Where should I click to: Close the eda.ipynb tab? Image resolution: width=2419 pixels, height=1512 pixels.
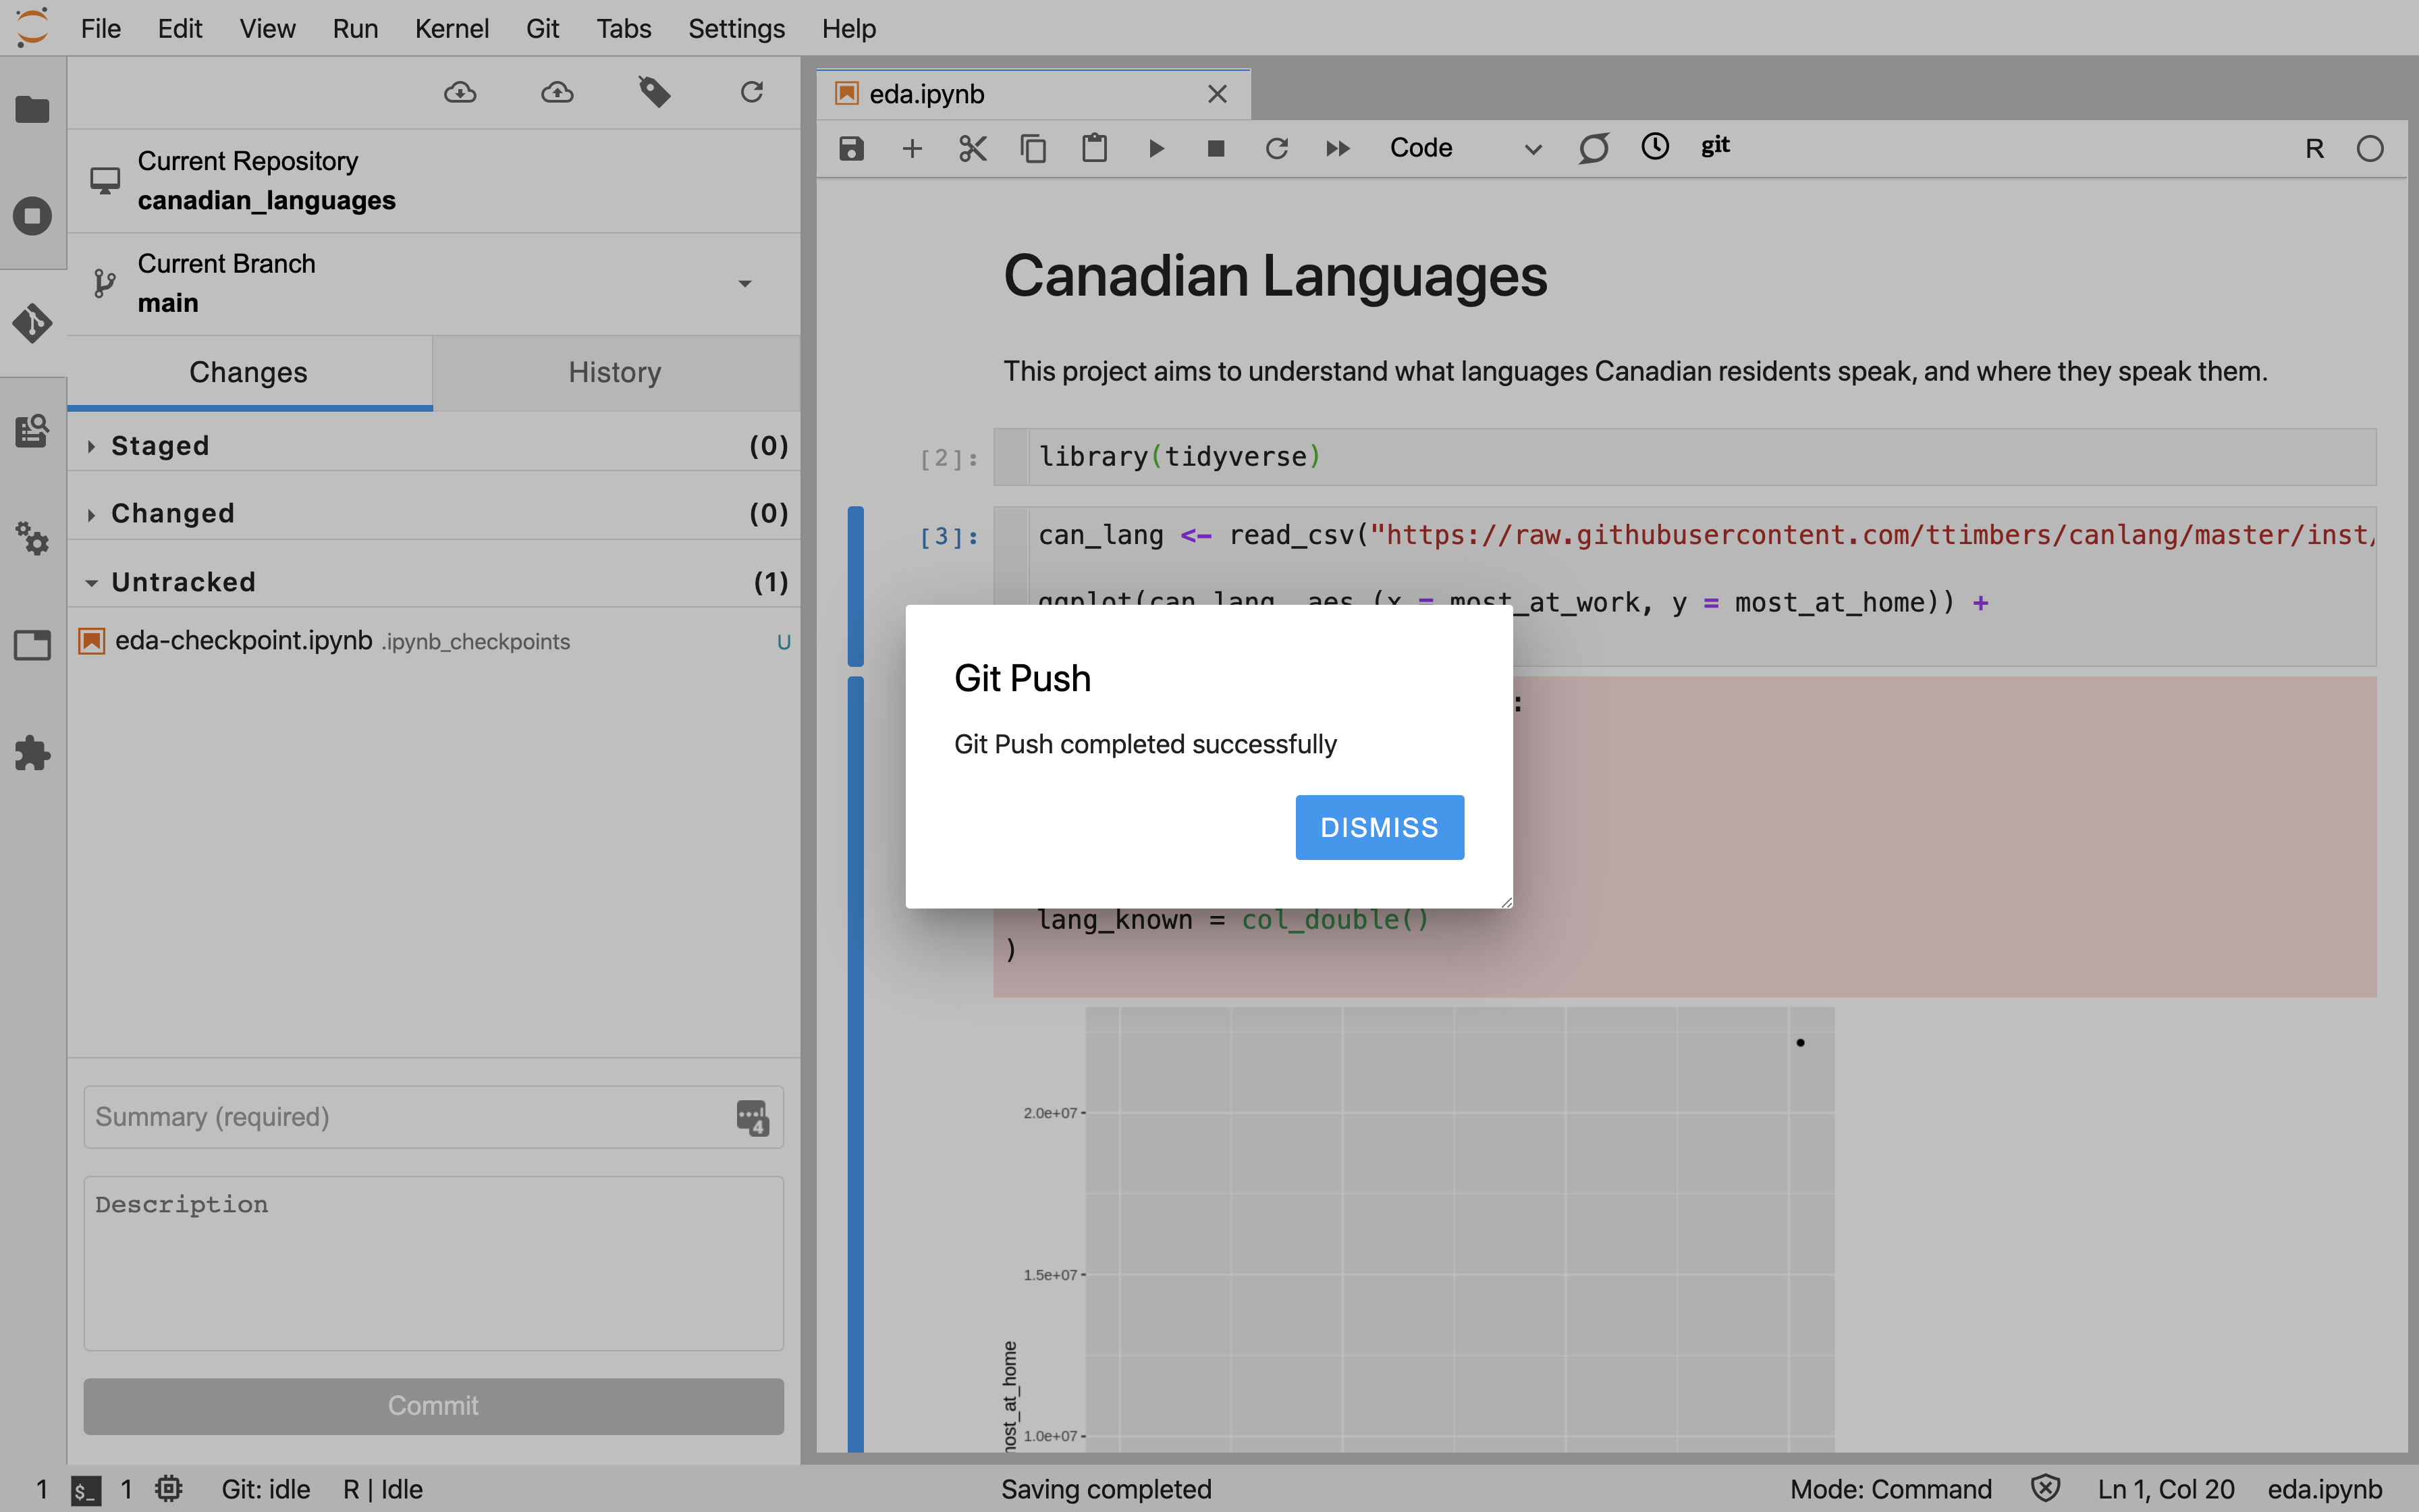click(x=1216, y=94)
